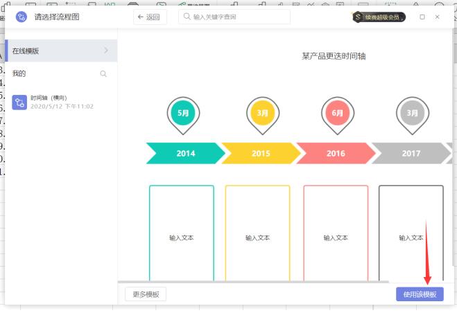The width and height of the screenshot is (457, 313).
Task: Click the teal-bordered 输入文本 box
Action: (182, 233)
